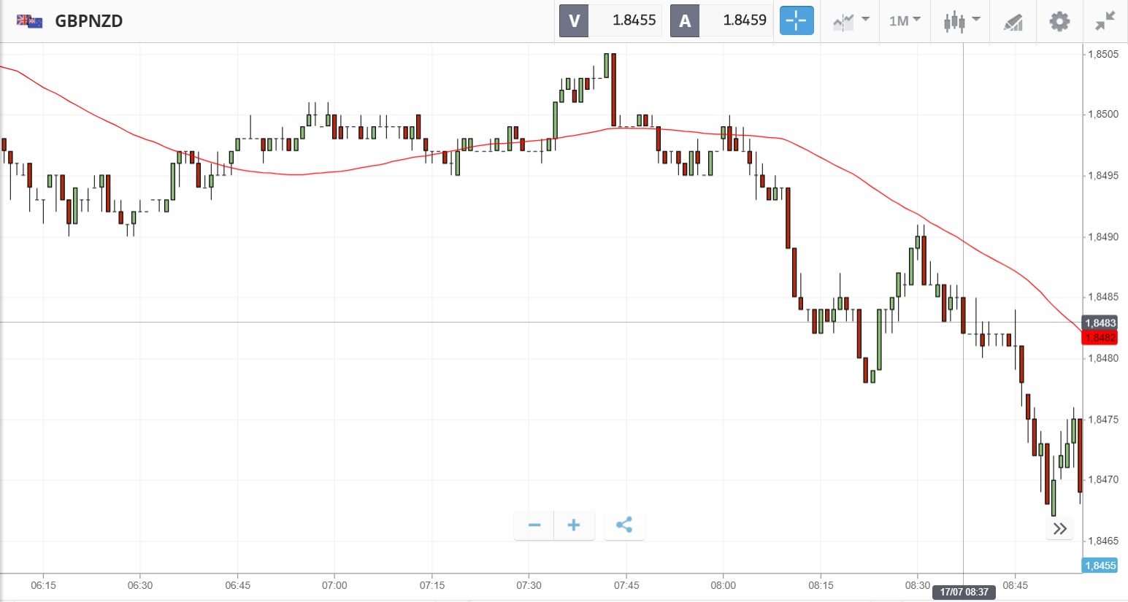The height and width of the screenshot is (602, 1128).
Task: Expand the 1M timeframe dropdown
Action: coord(905,21)
